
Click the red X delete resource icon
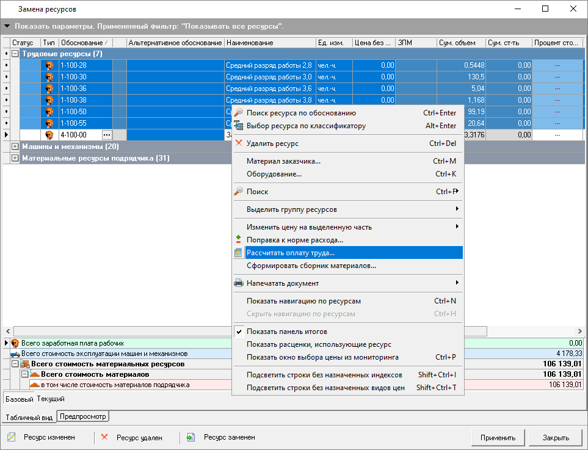pyautogui.click(x=239, y=143)
